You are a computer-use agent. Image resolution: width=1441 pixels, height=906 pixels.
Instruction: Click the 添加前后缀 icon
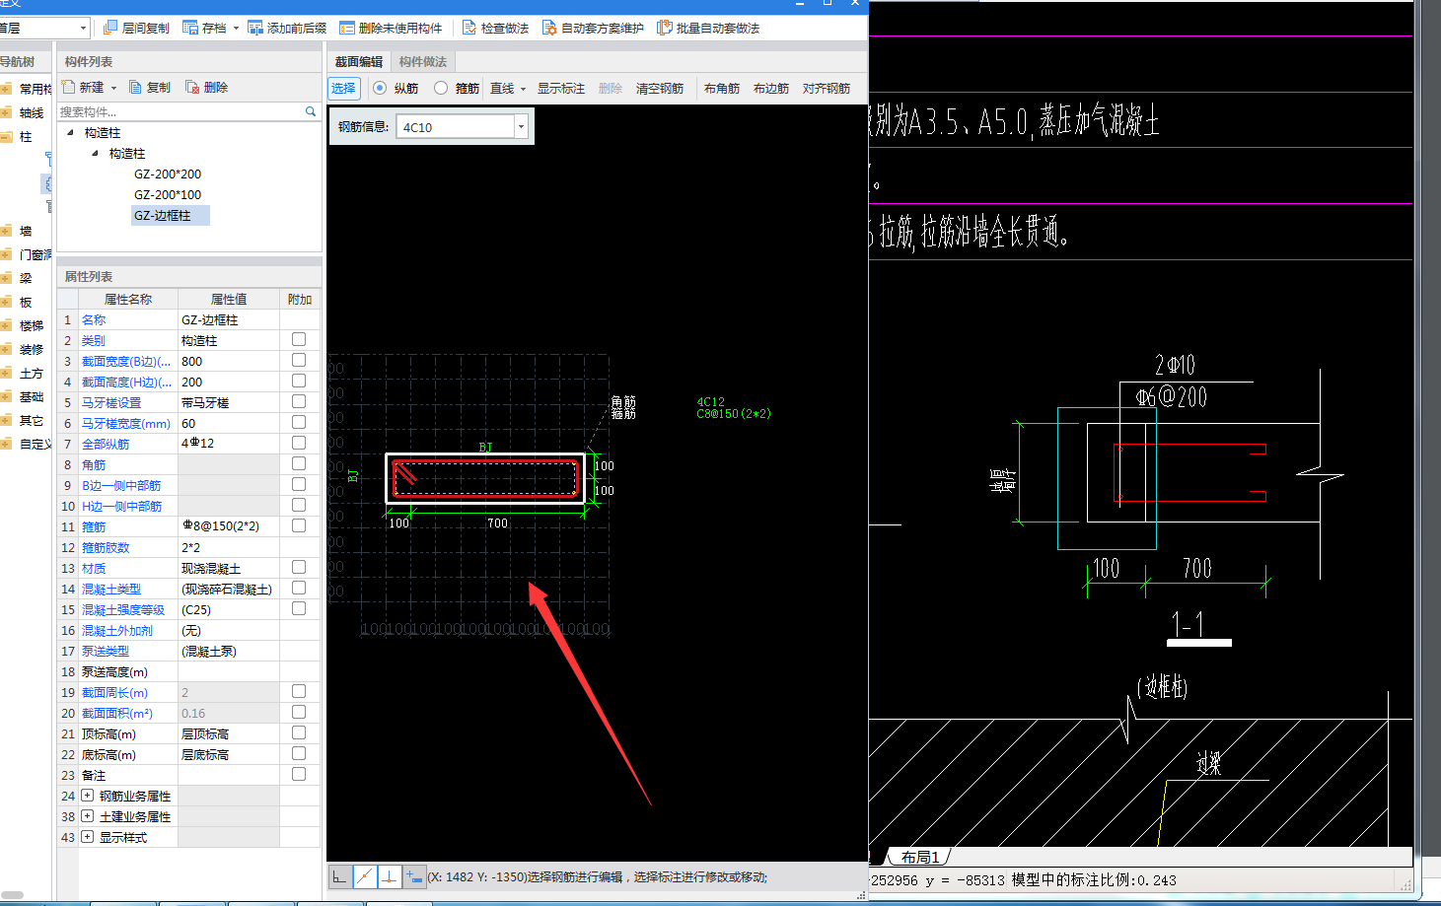pos(255,28)
